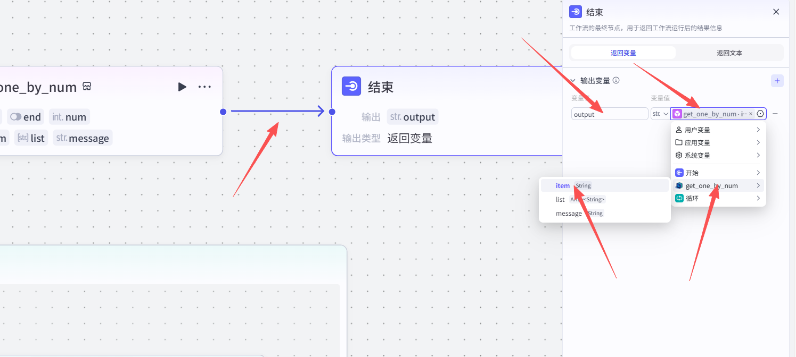The image size is (796, 357).
Task: Expand the 用户变量 submenu
Action: point(718,130)
